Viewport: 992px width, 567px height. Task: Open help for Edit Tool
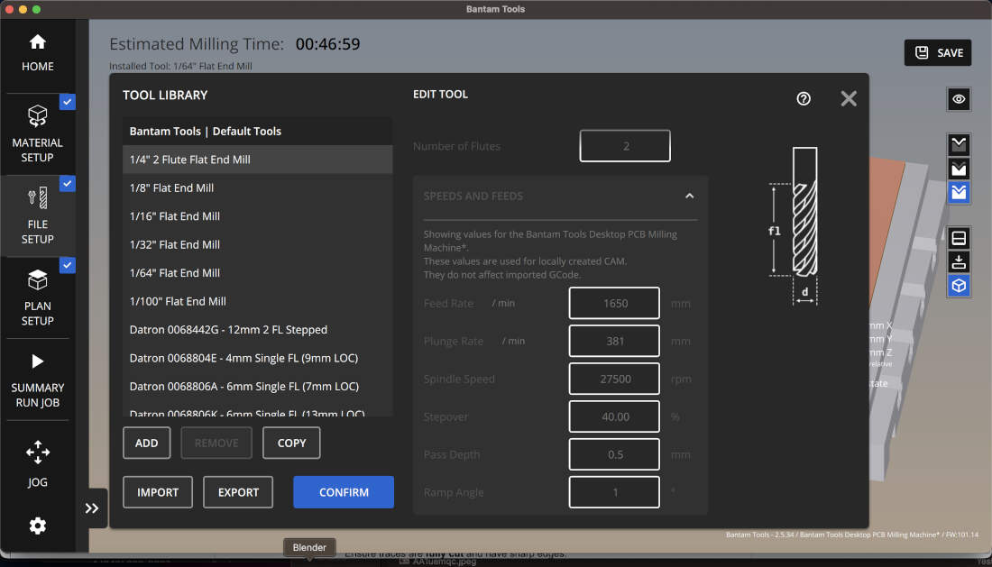coord(804,98)
